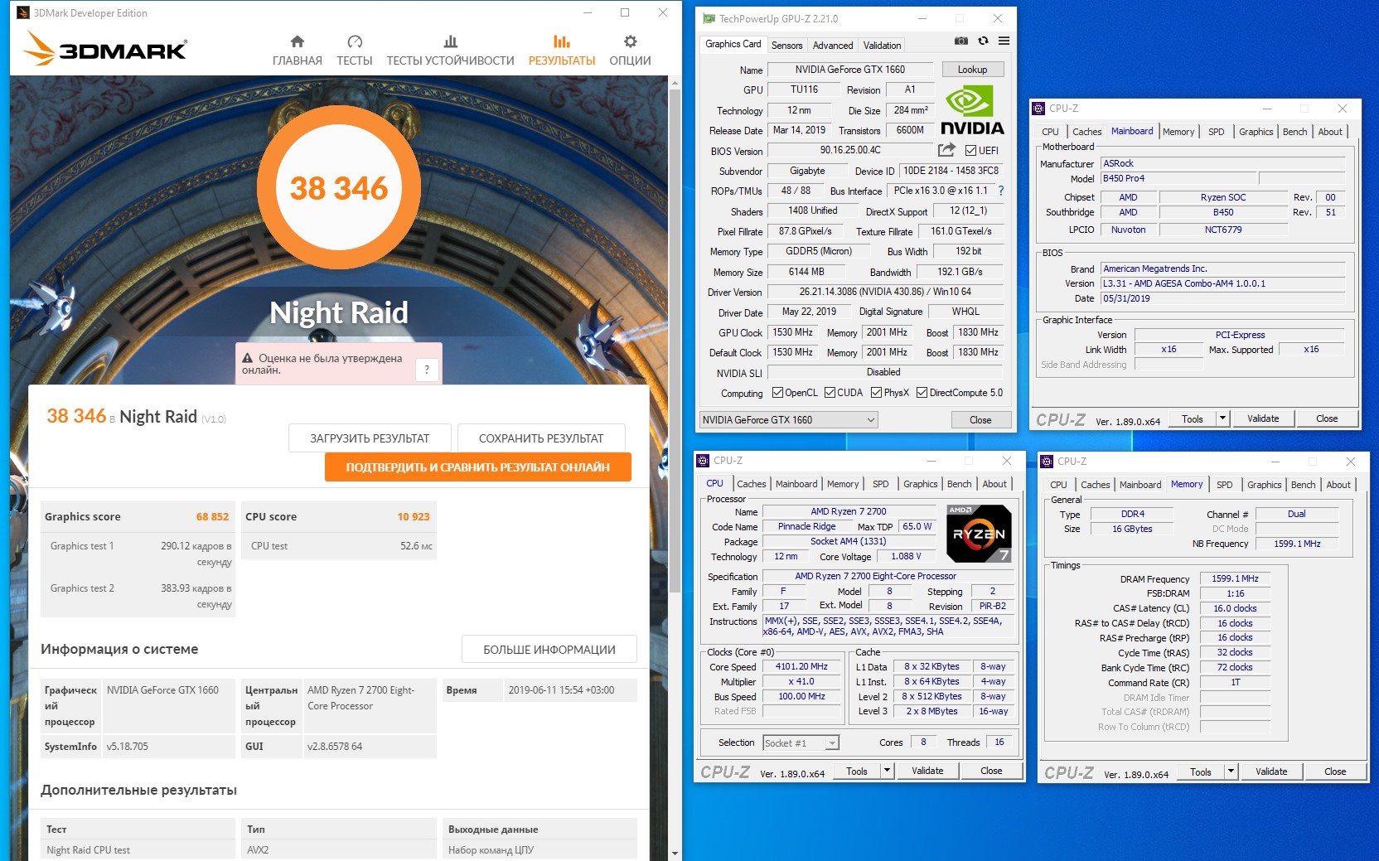Click the Night Raid CPU test row
Screen dimensions: 1379x861
339,850
